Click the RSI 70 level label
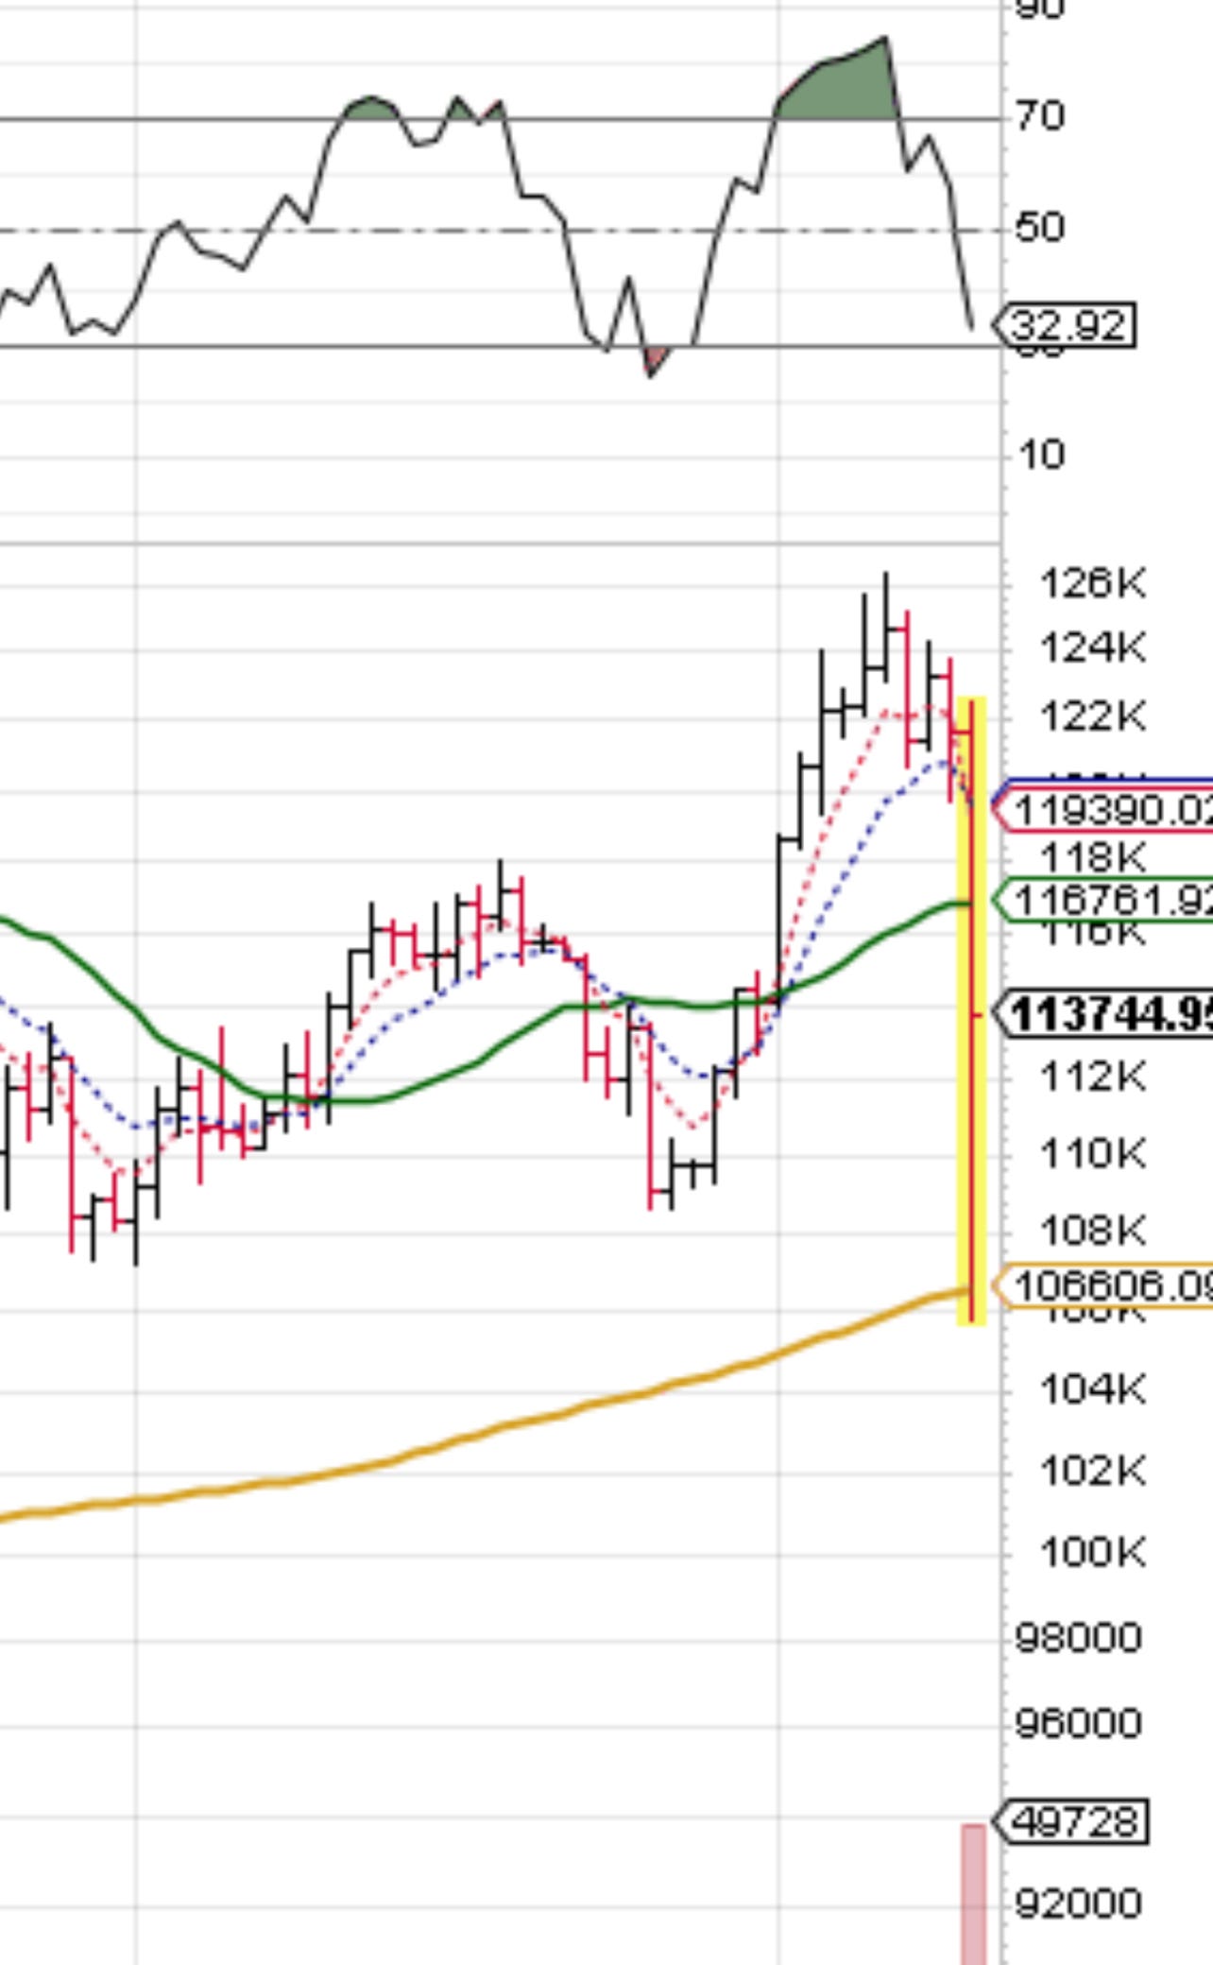The height and width of the screenshot is (1965, 1213). tap(1040, 116)
